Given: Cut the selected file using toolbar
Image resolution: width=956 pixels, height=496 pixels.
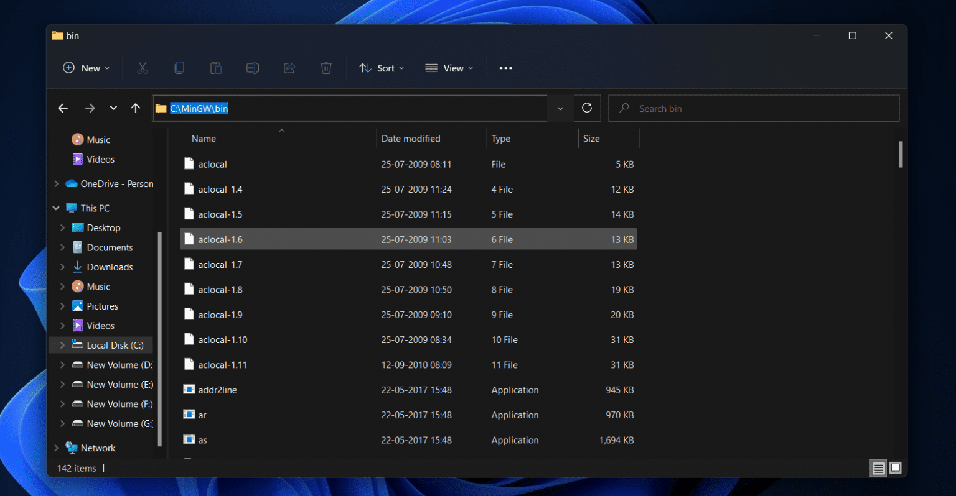Looking at the screenshot, I should [143, 68].
